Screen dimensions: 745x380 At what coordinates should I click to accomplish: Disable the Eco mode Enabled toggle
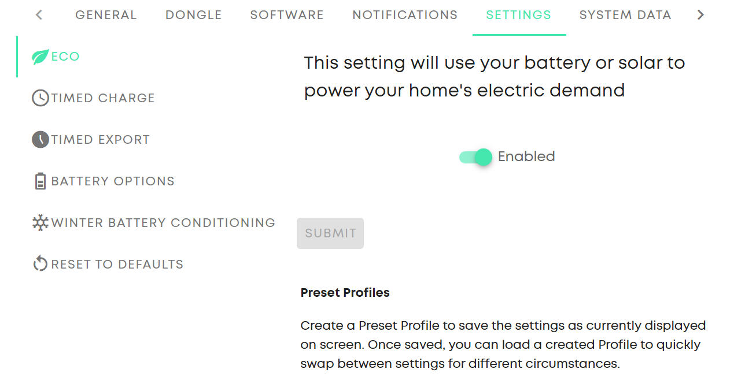click(476, 157)
